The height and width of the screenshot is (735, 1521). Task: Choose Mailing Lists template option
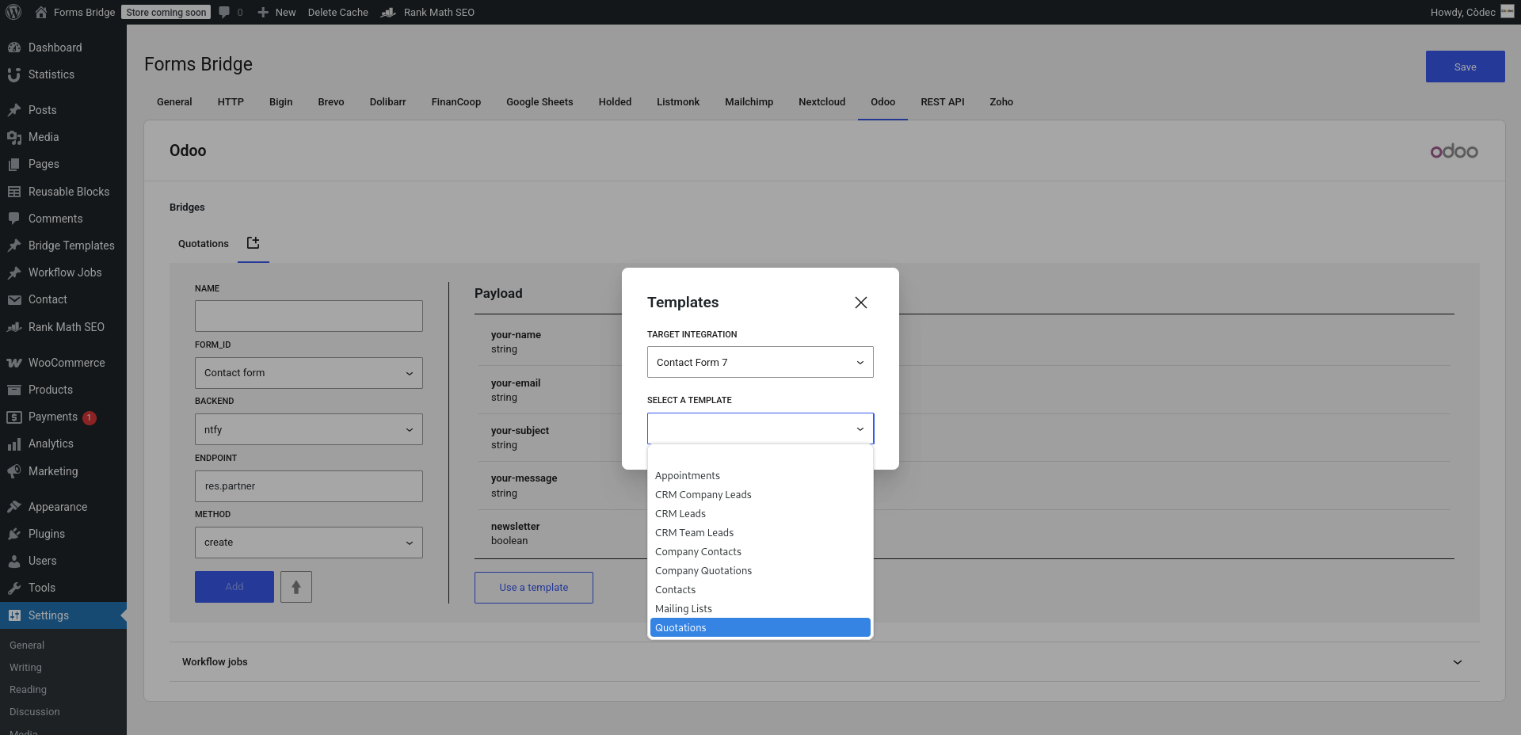point(760,609)
